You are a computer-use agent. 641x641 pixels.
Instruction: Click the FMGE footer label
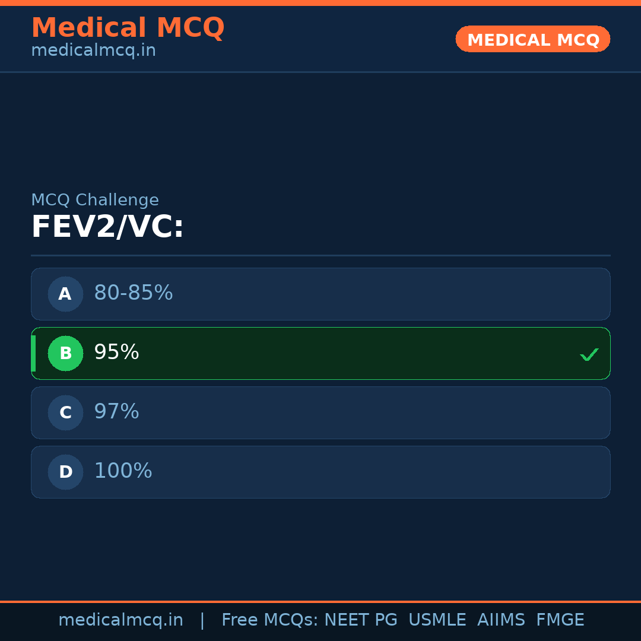(x=560, y=620)
